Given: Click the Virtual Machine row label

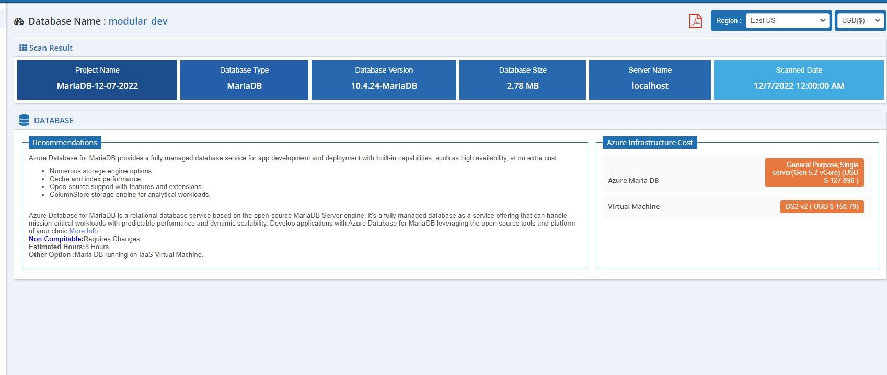Looking at the screenshot, I should pyautogui.click(x=633, y=206).
